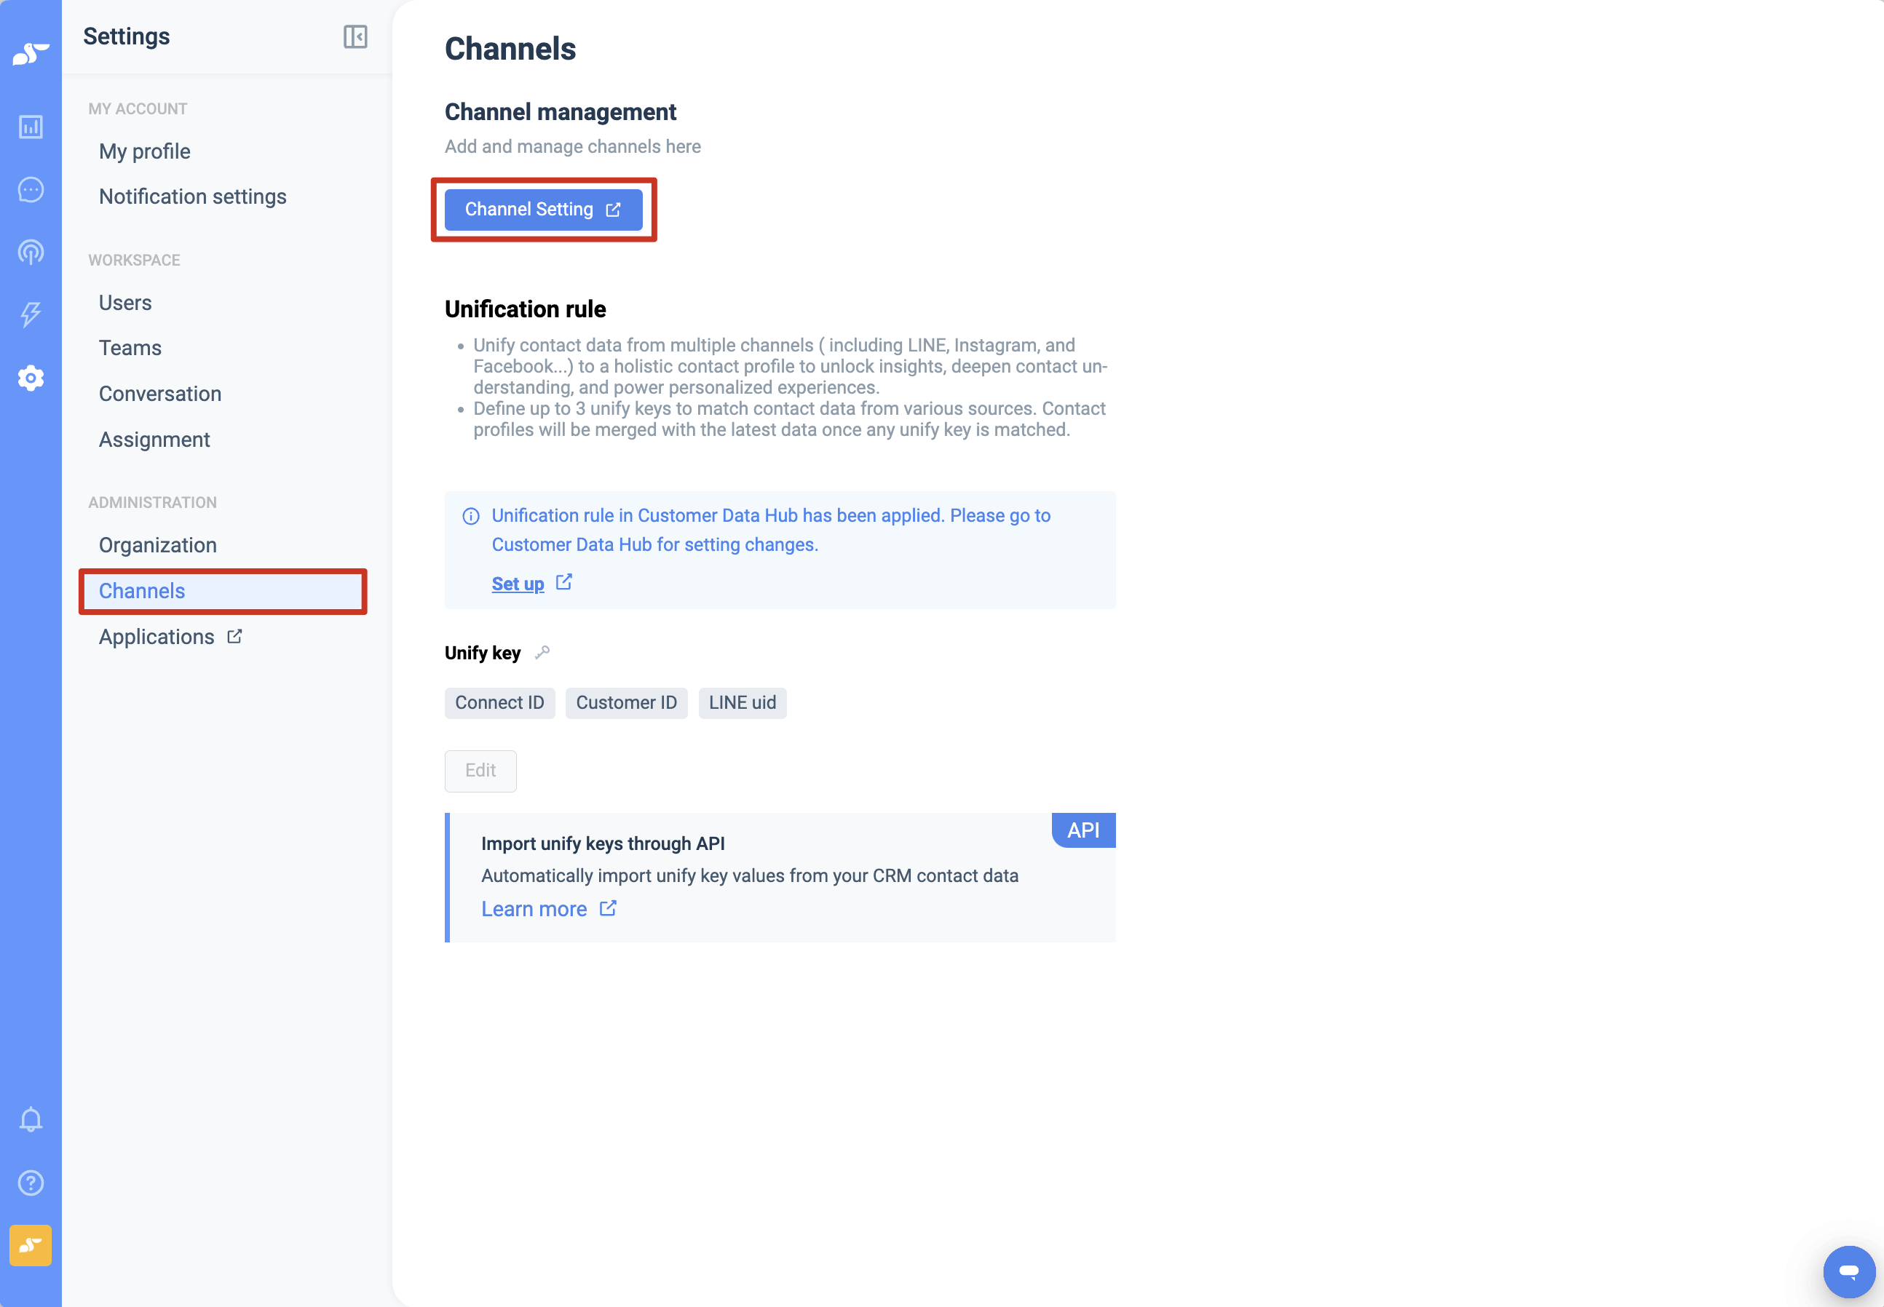
Task: Select the settings gear icon
Action: point(31,378)
